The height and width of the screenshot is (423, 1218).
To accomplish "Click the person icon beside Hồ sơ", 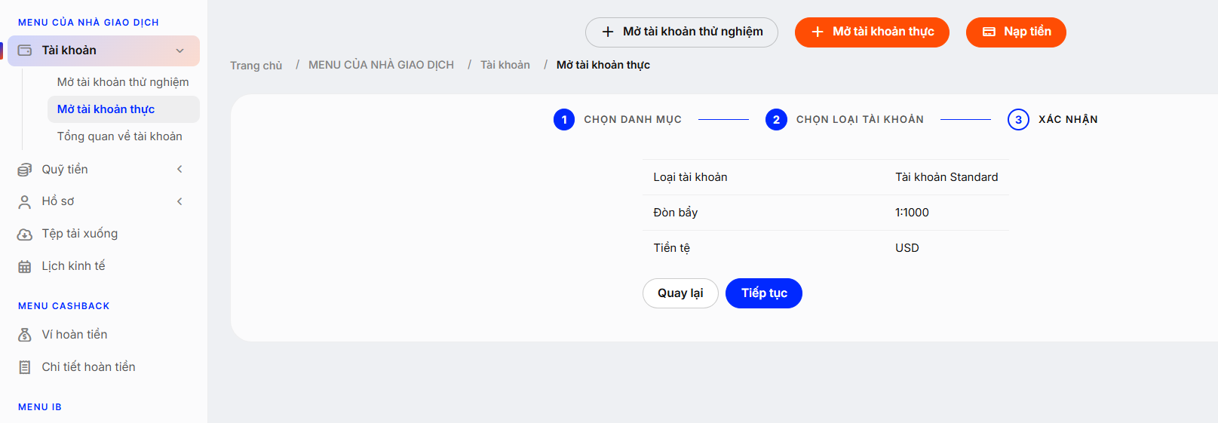I will (25, 202).
